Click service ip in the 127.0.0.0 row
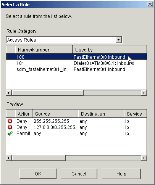 click(127, 127)
